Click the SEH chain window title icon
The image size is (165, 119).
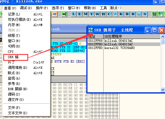(x=91, y=30)
